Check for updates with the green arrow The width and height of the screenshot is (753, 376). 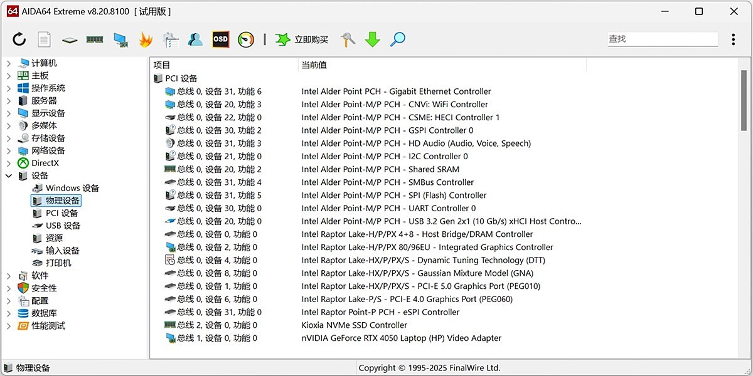(x=373, y=39)
